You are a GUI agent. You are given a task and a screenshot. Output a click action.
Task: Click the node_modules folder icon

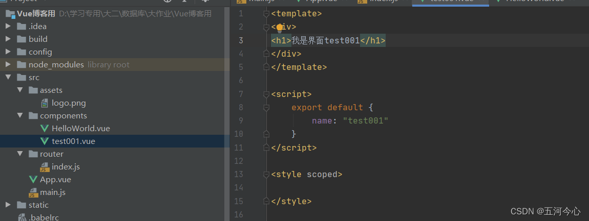[22, 65]
